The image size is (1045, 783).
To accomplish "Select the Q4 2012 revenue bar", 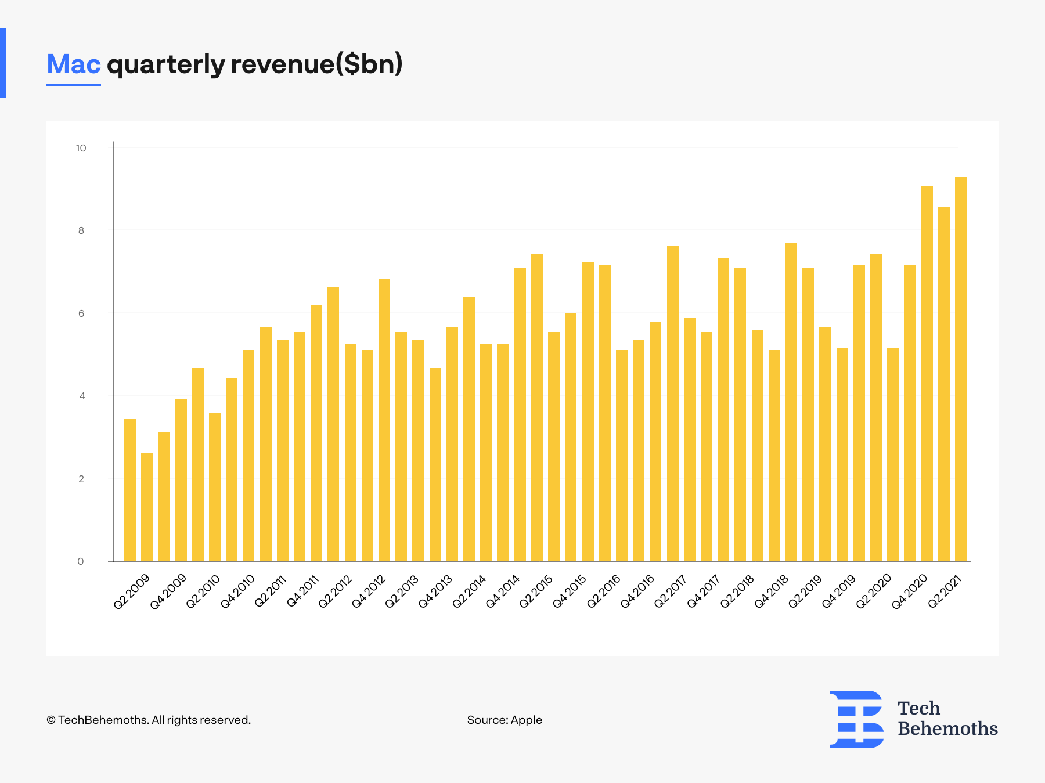I will [x=384, y=420].
